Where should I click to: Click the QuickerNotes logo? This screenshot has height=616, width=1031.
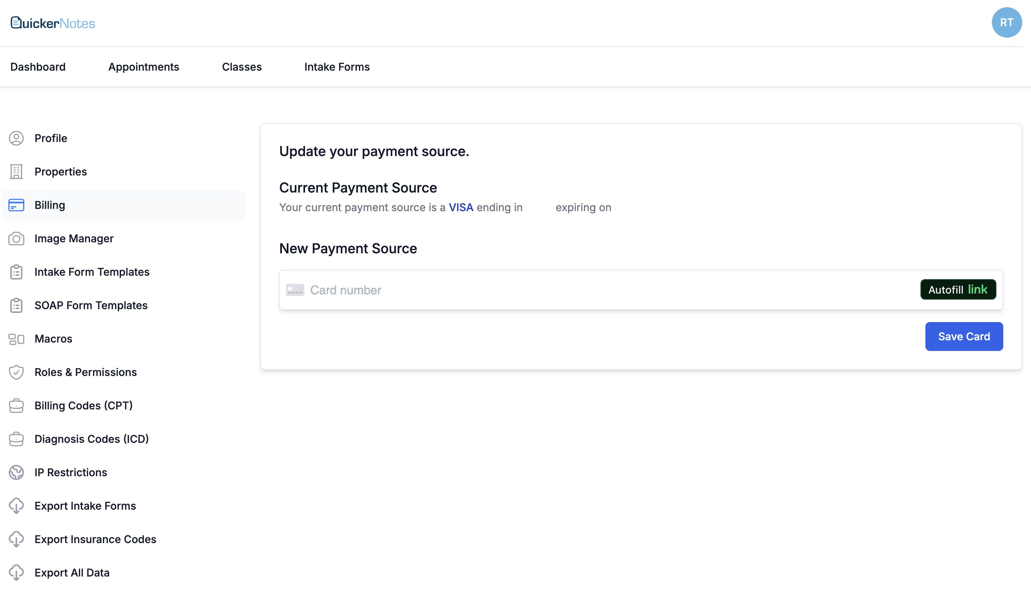53,23
